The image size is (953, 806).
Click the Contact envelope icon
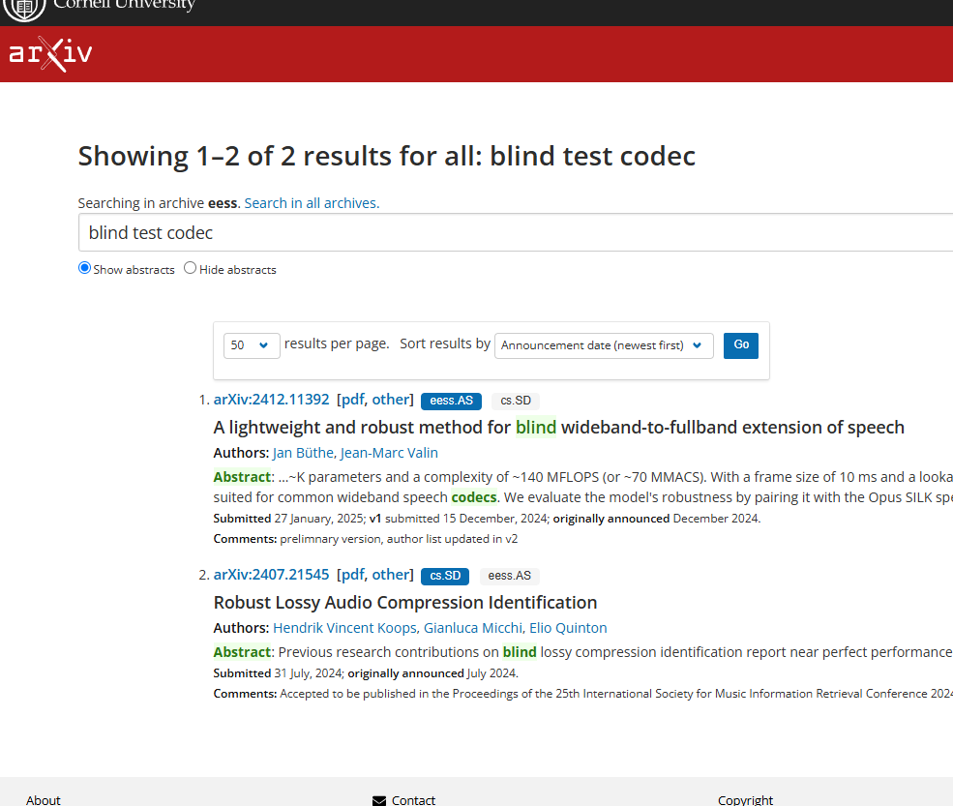(379, 800)
